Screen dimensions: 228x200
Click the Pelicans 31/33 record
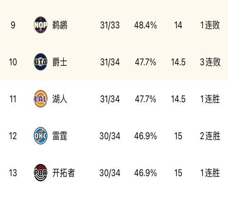click(x=110, y=25)
